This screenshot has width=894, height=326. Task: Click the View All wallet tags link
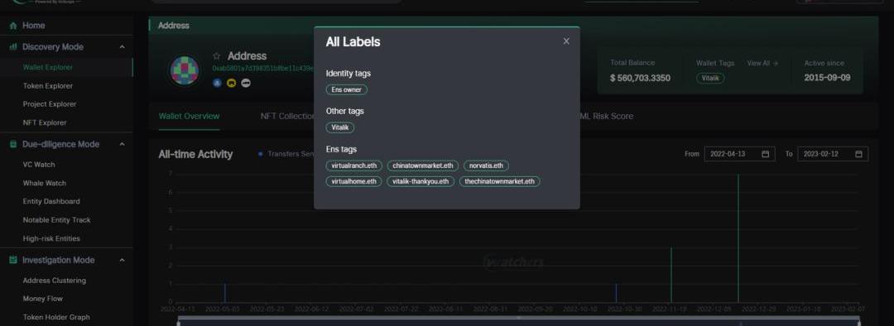(x=762, y=63)
